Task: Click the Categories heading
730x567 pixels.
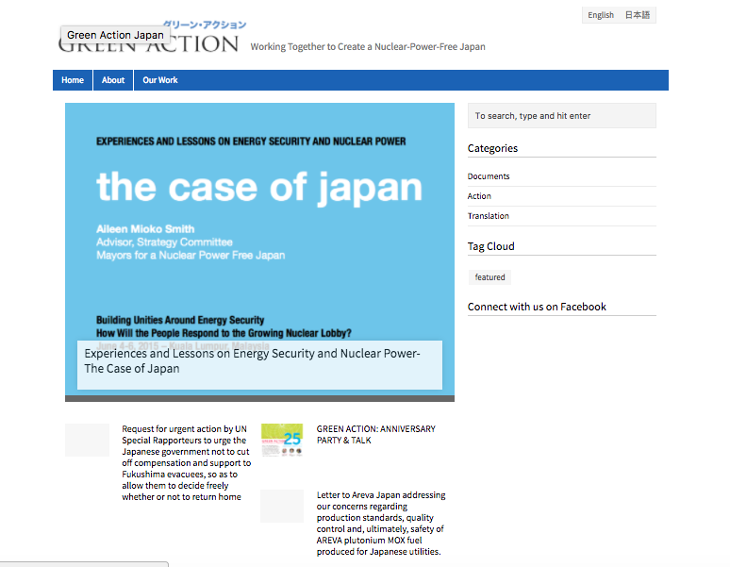Action: click(x=492, y=148)
